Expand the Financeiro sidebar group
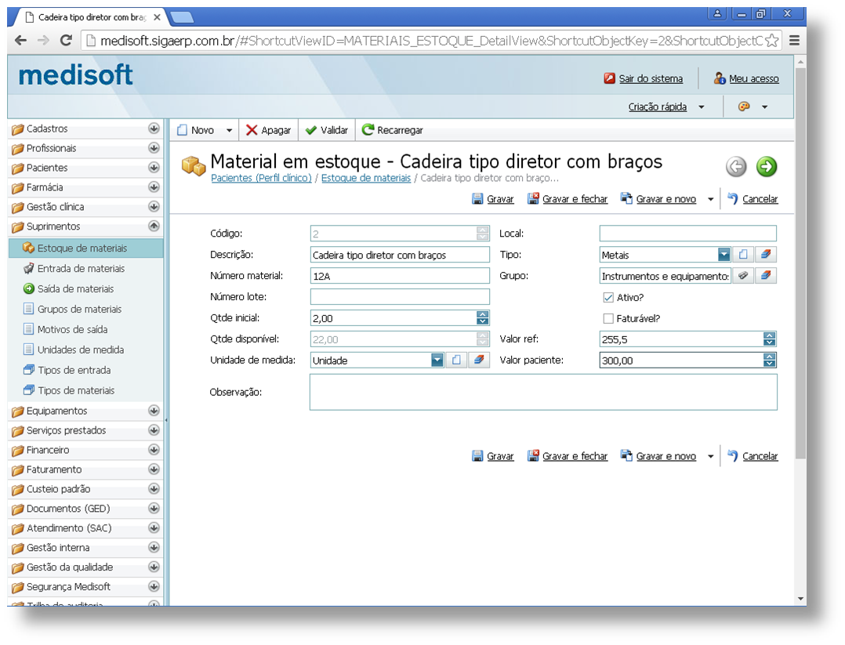Image resolution: width=845 pixels, height=645 pixels. coord(154,449)
